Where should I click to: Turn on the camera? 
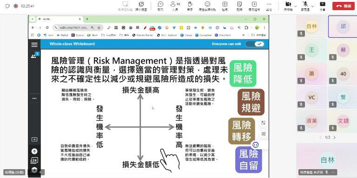click(288, 6)
